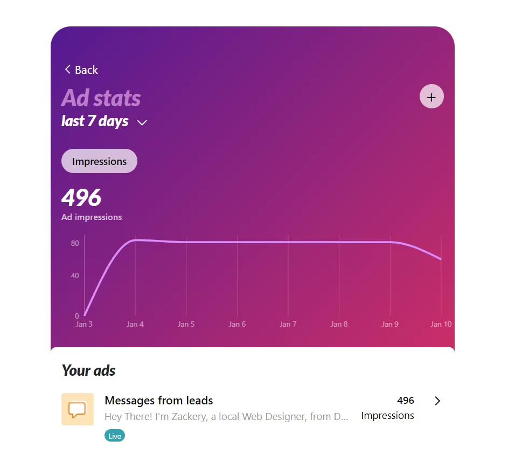Click the 496 Ad impressions total
This screenshot has width=515, height=475.
tap(92, 204)
